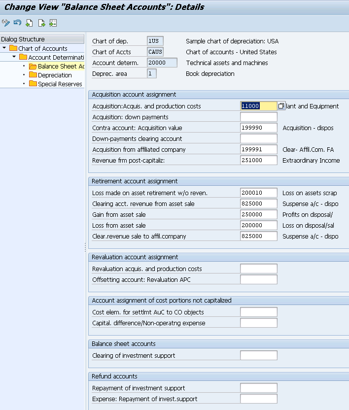The image size is (349, 410).
Task: Click the panel splitter handle
Action: pyautogui.click(x=85, y=247)
